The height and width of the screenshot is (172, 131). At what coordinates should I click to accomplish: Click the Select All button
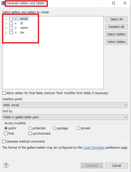tap(116, 19)
